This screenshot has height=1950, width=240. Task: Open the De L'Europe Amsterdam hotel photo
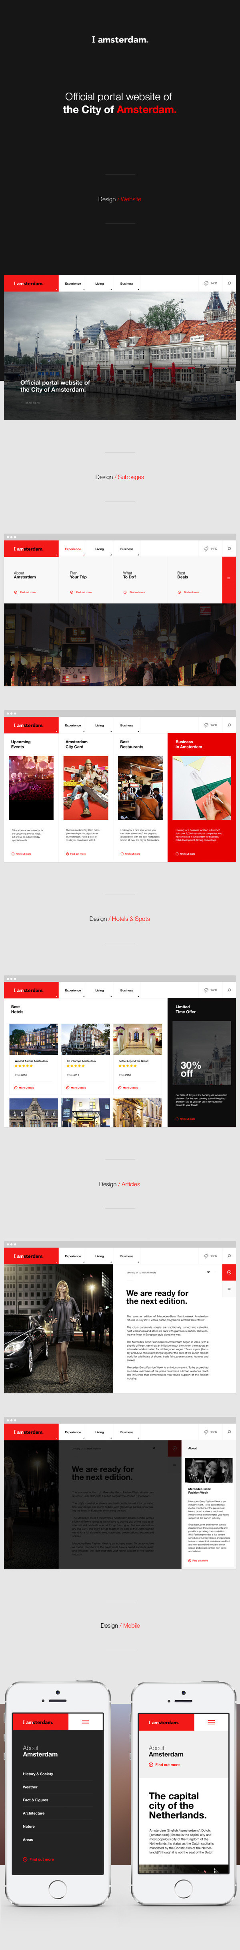coord(85,1039)
